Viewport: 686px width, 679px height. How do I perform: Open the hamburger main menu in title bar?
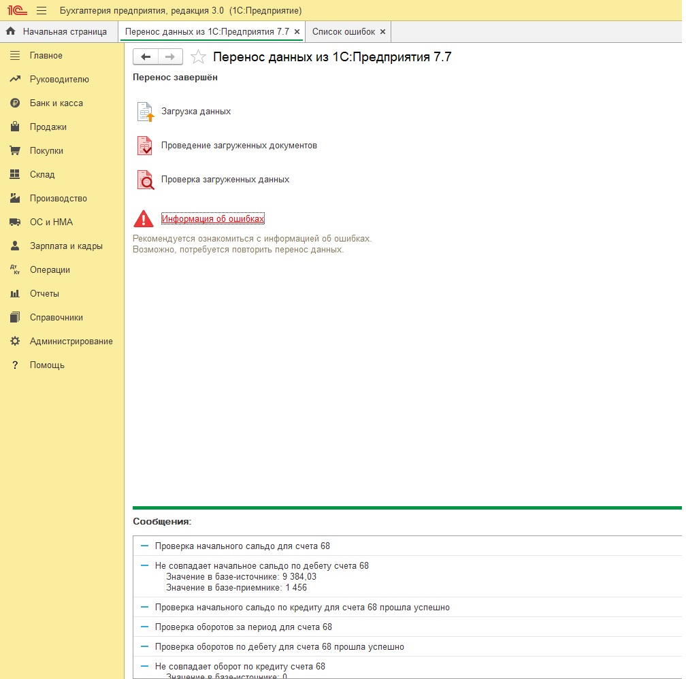coord(42,10)
